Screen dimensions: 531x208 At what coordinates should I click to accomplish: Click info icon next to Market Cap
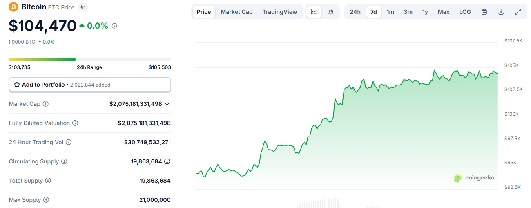[x=46, y=104]
